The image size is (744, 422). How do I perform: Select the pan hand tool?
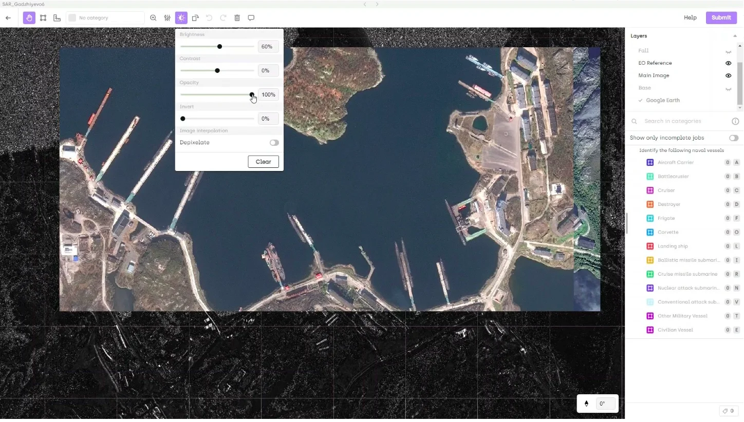[x=29, y=18]
